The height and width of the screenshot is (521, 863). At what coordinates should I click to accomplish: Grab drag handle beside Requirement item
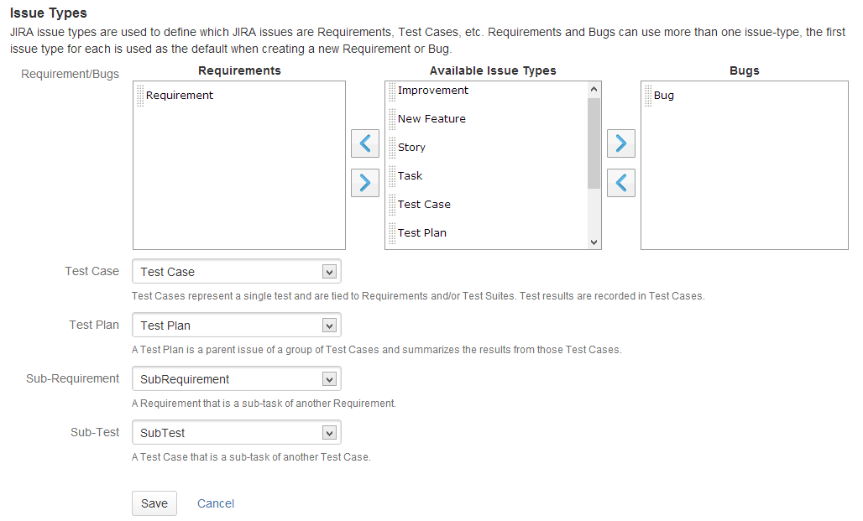(140, 96)
